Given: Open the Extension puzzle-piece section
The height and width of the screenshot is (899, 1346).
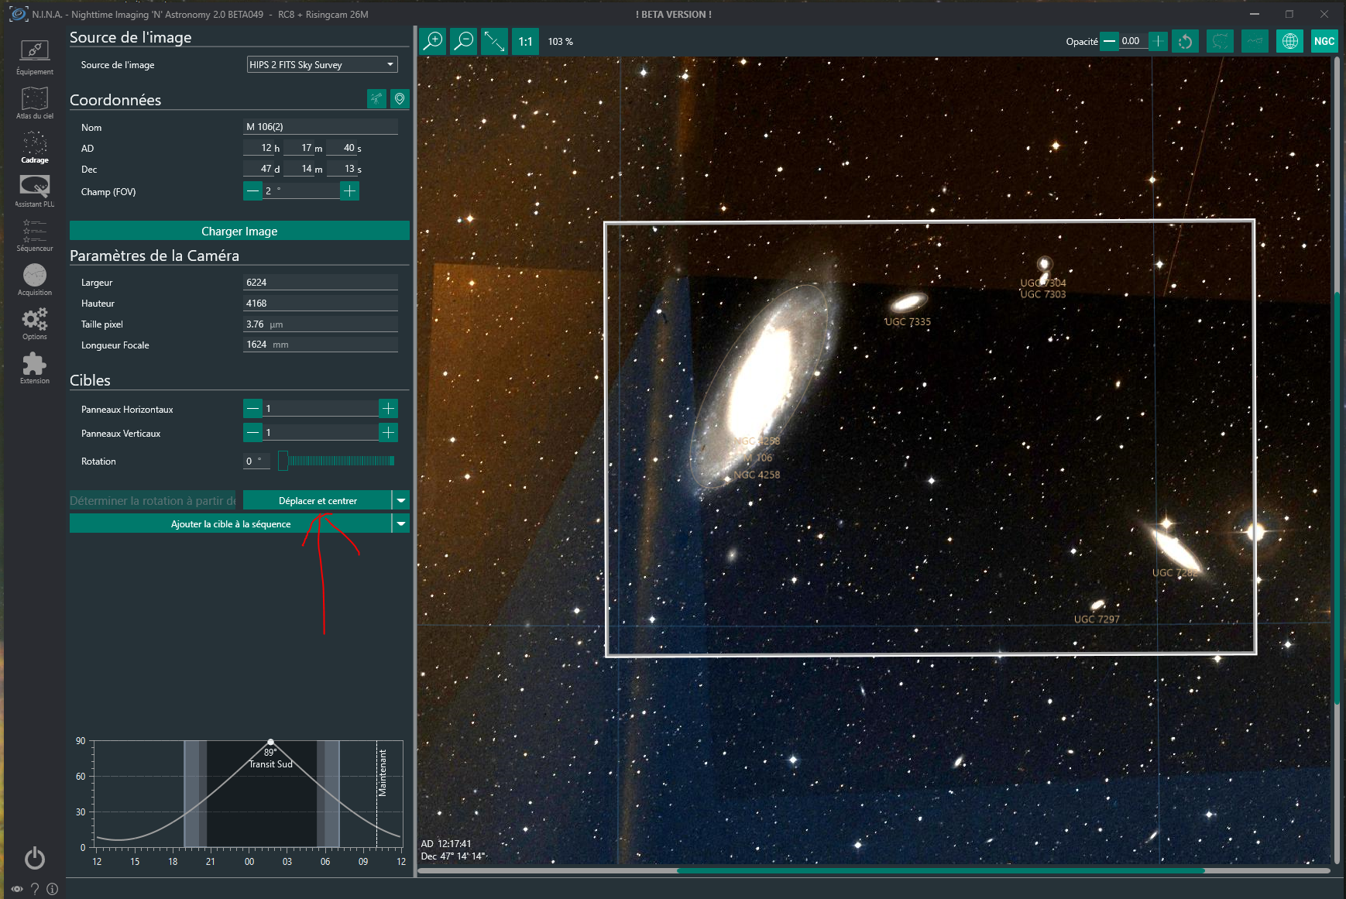Looking at the screenshot, I should click(35, 368).
